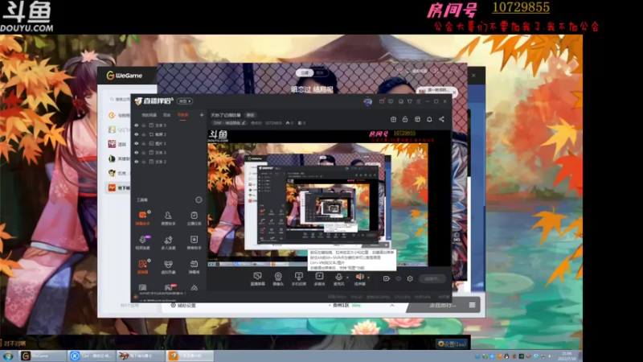The width and height of the screenshot is (643, 362).
Task: Lock the 文本 5 source row
Action: click(144, 125)
